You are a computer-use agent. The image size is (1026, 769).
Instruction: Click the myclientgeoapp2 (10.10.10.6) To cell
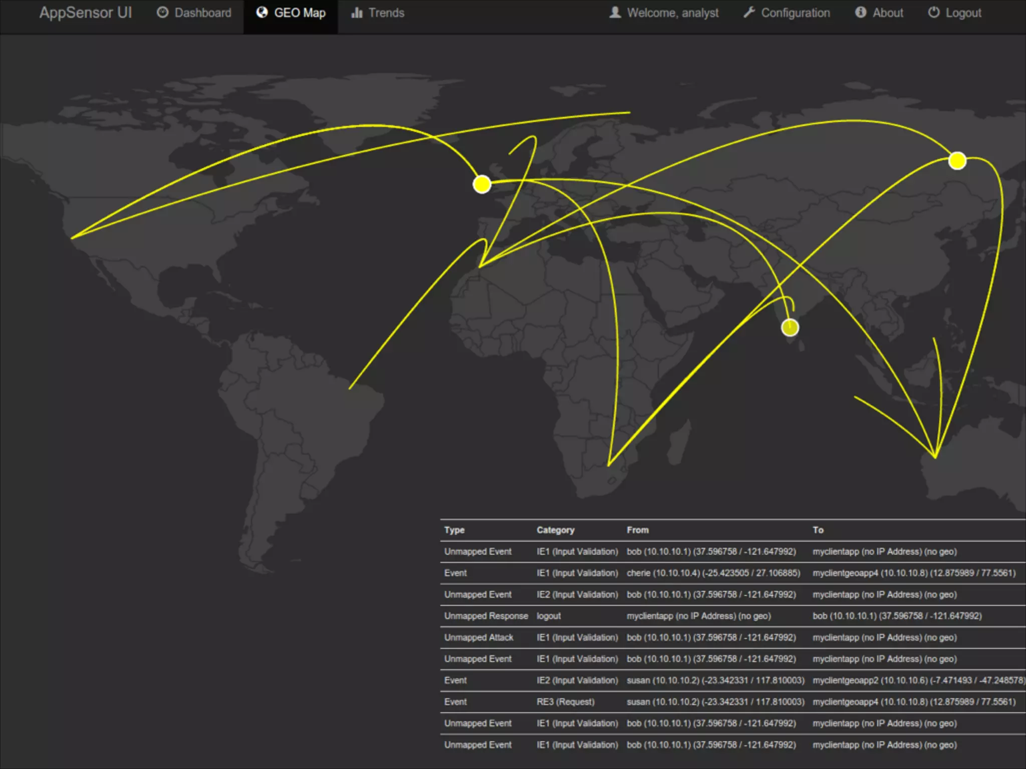point(918,680)
